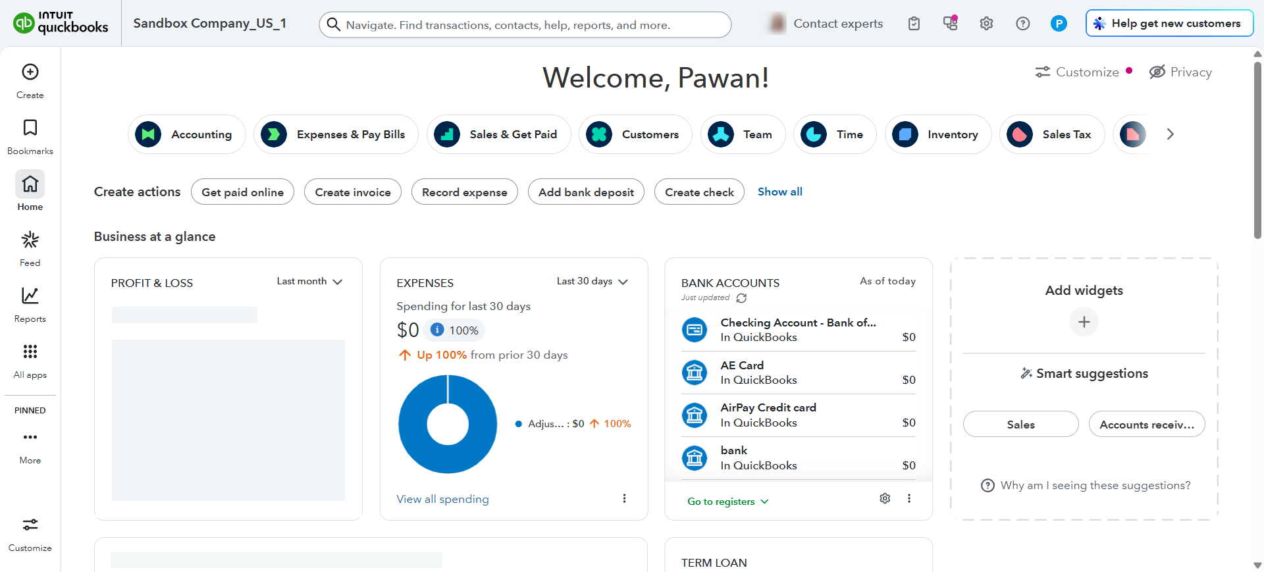Click the sidebar Customize sliders icon

[x=30, y=525]
